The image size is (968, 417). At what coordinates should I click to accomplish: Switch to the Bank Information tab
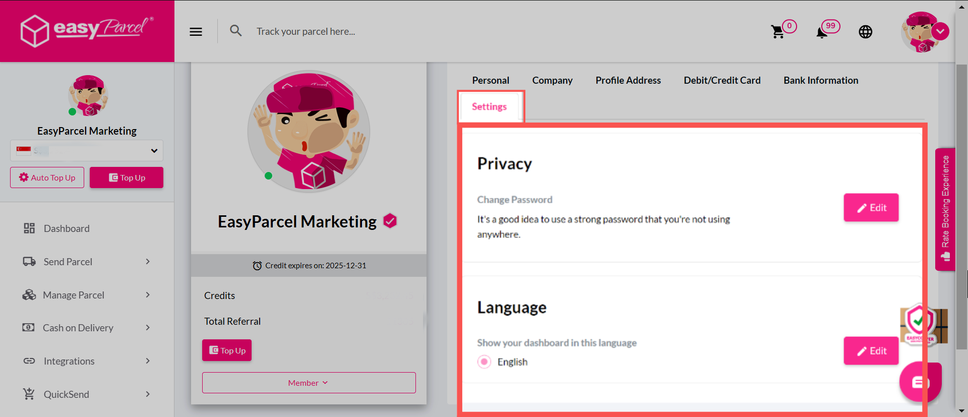tap(821, 80)
